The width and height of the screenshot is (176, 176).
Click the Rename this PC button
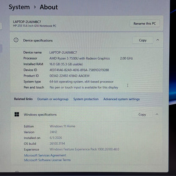point(145,24)
